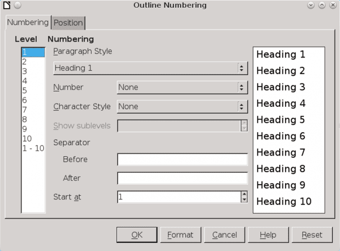The height and width of the screenshot is (251, 340).
Task: Select level 6 in the Level list
Action: 33,100
